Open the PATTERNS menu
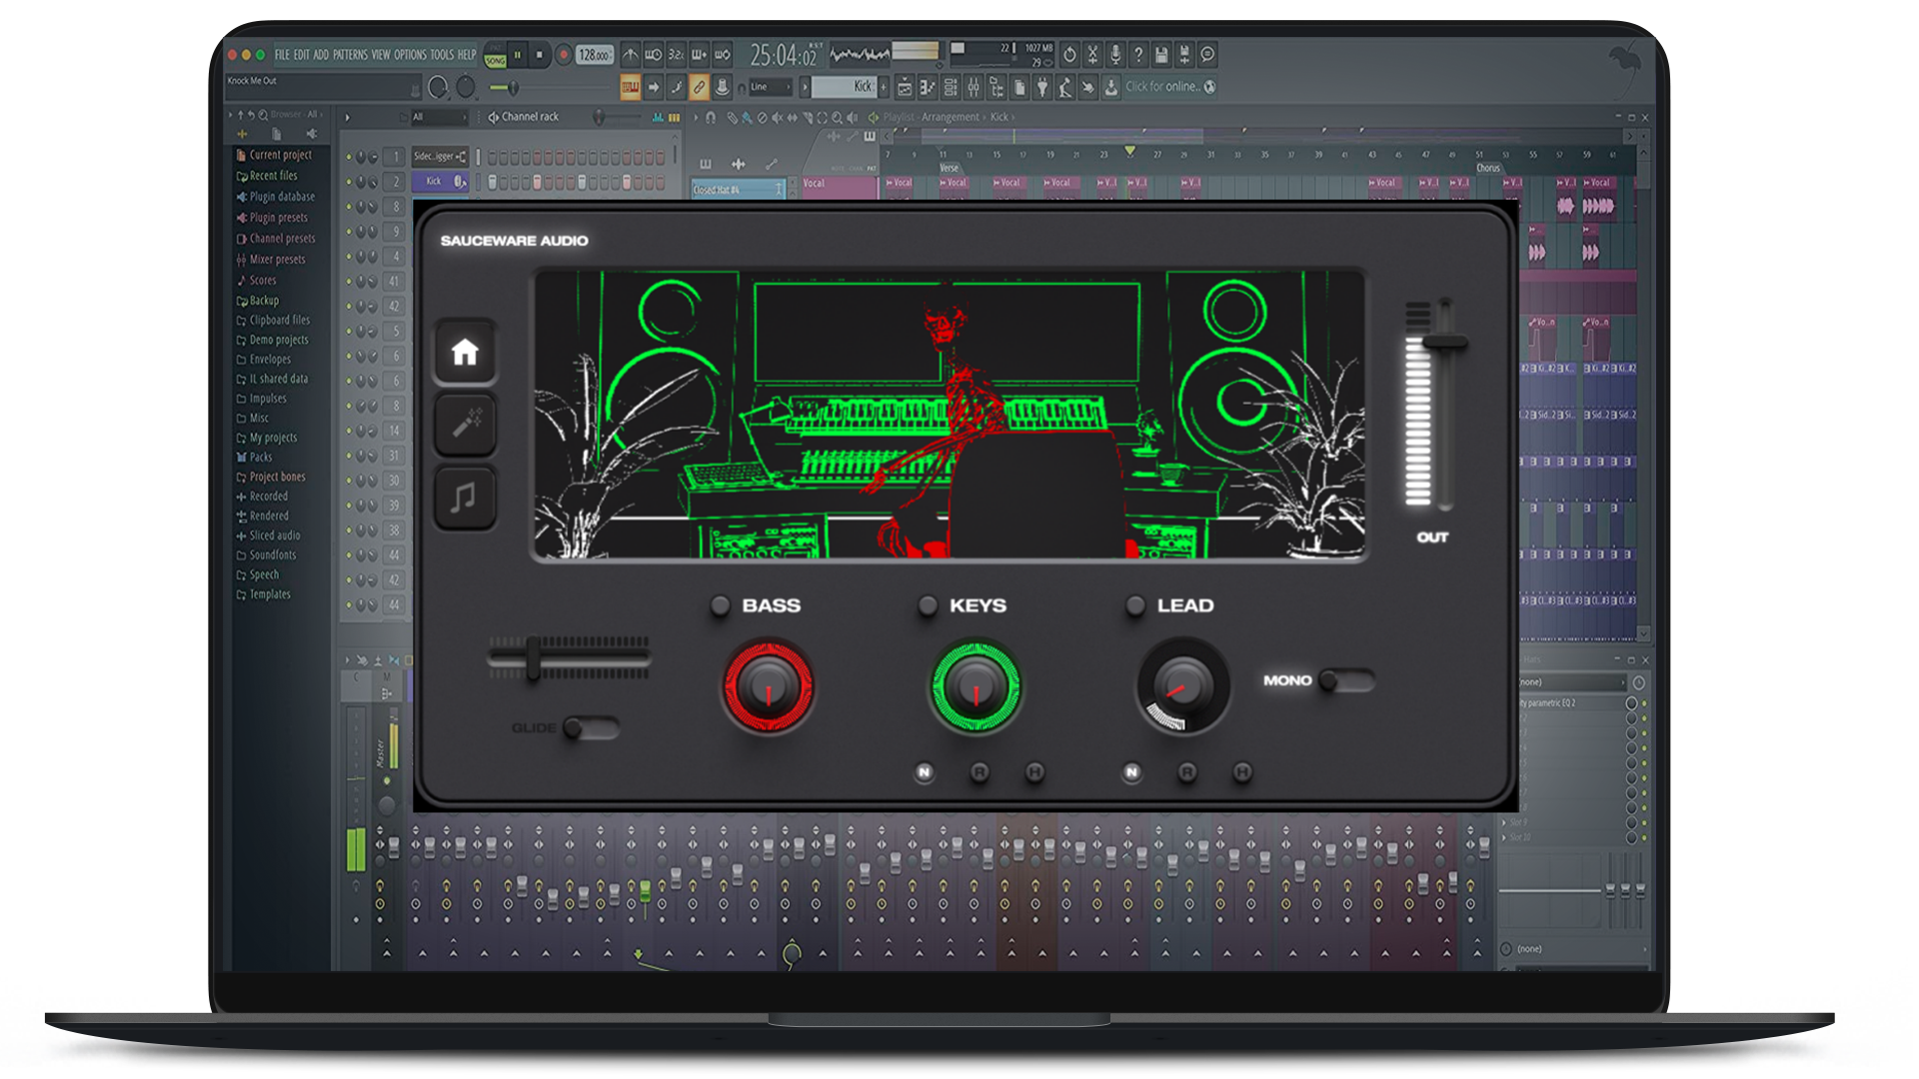 350,55
